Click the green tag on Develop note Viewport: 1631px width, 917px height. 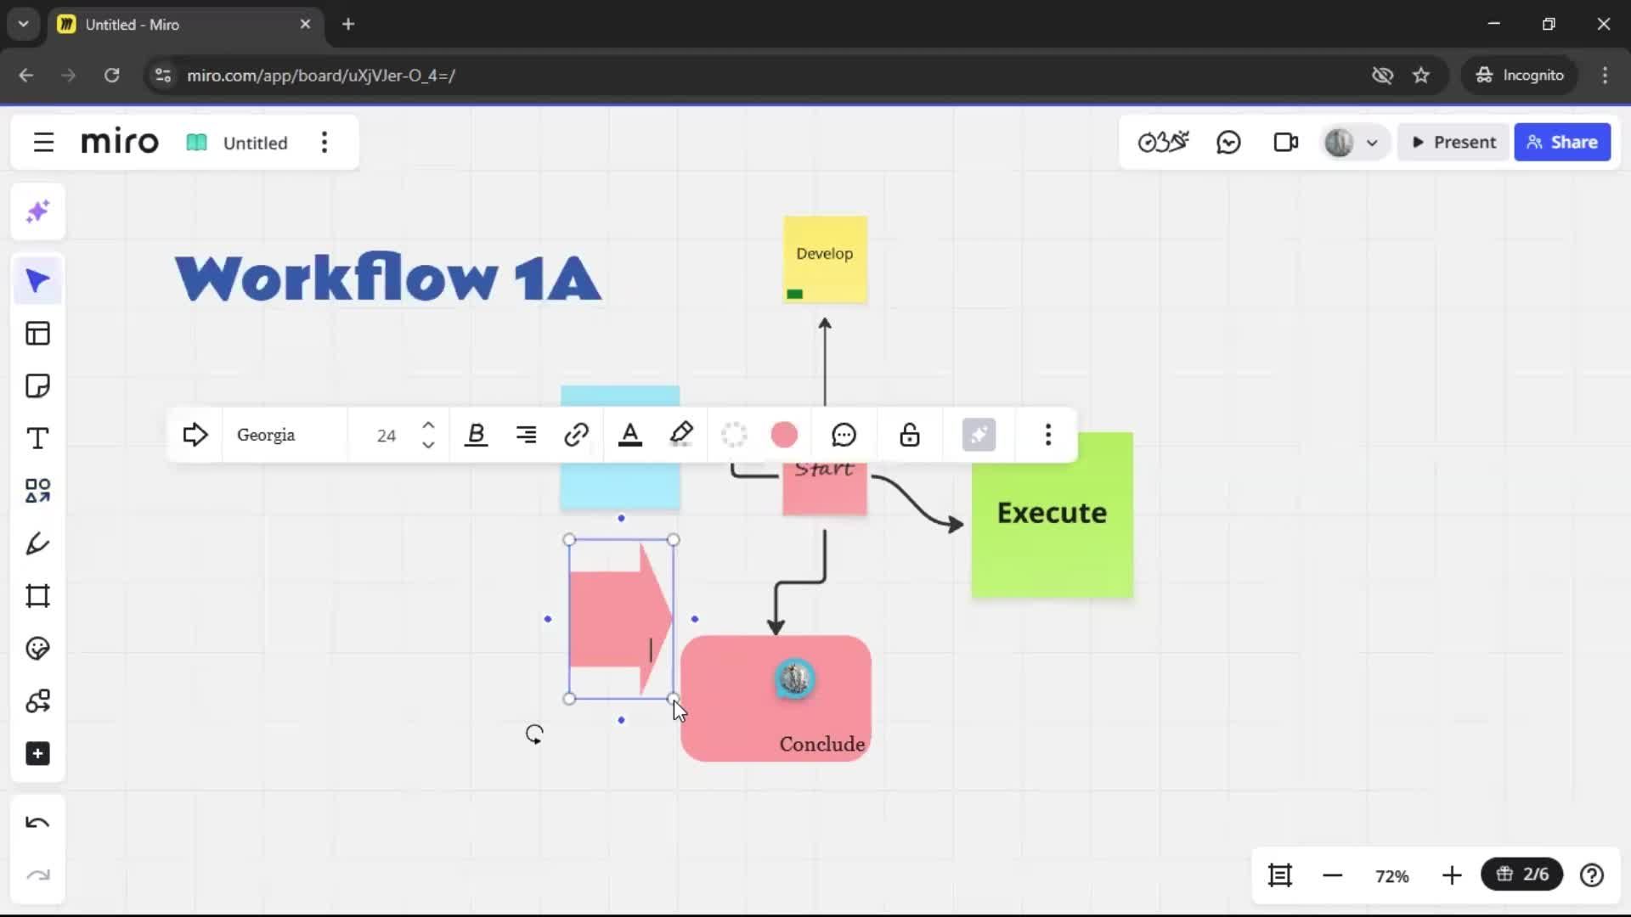tap(795, 294)
